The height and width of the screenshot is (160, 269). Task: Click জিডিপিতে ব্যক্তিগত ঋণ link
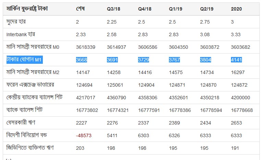30,148
